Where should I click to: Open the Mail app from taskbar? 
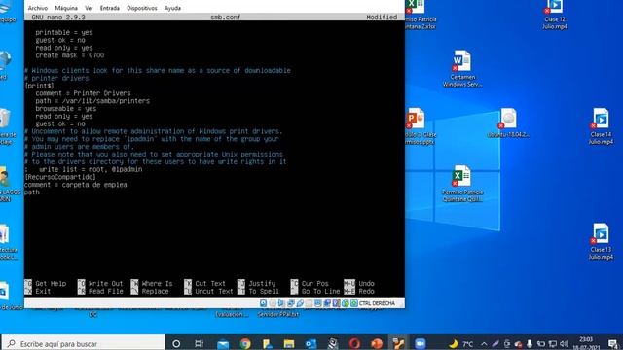point(223,343)
